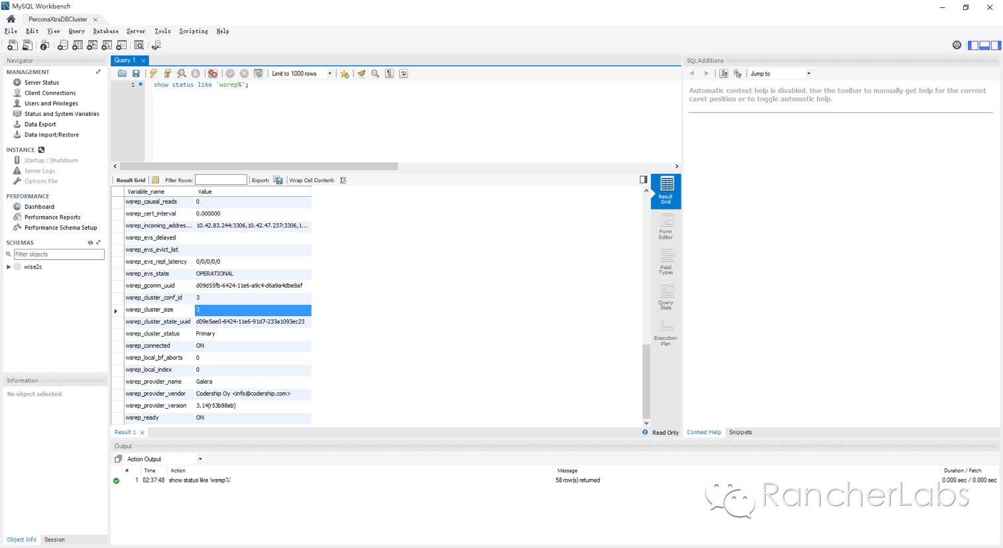This screenshot has width=1003, height=548.
Task: Open Status and System Variables
Action: 62,114
